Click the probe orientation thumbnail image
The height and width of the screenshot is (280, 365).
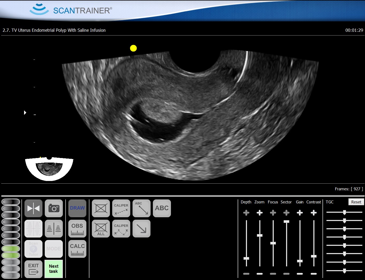pos(49,169)
